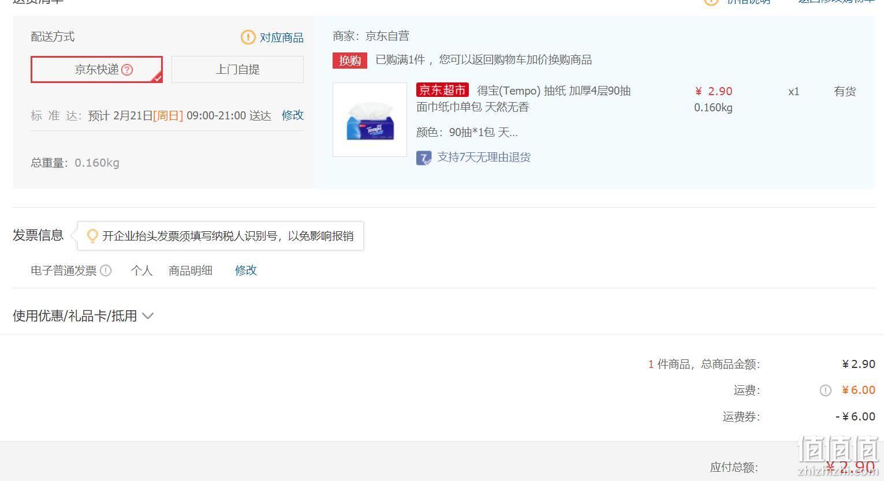This screenshot has height=481, width=884.
Task: Select 京东快递 delivery option
Action: click(x=96, y=69)
